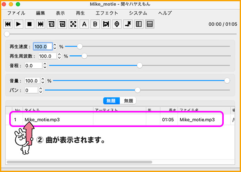The image size is (241, 172).
Task: Click the 再生周波数 value input field
Action: point(47,56)
